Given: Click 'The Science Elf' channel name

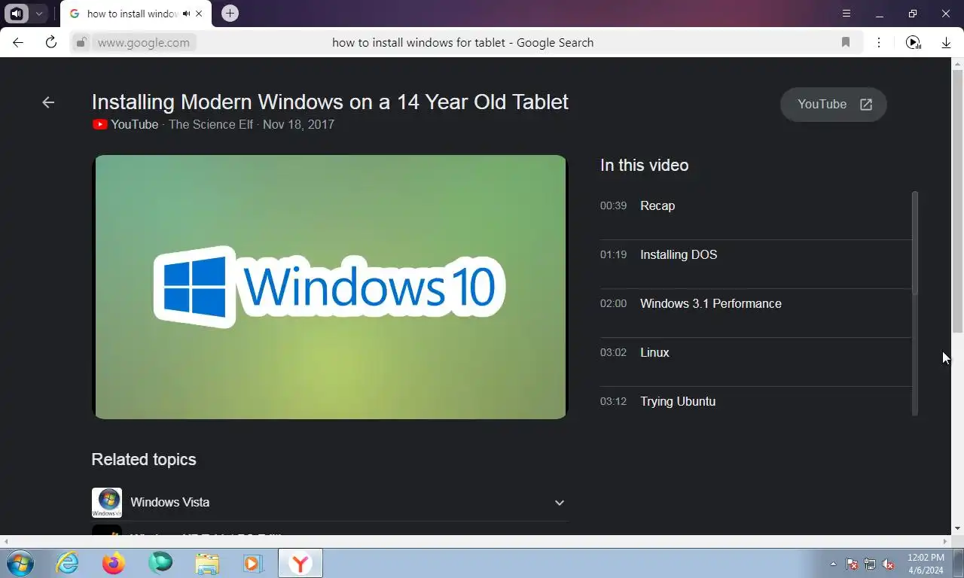Looking at the screenshot, I should (211, 124).
